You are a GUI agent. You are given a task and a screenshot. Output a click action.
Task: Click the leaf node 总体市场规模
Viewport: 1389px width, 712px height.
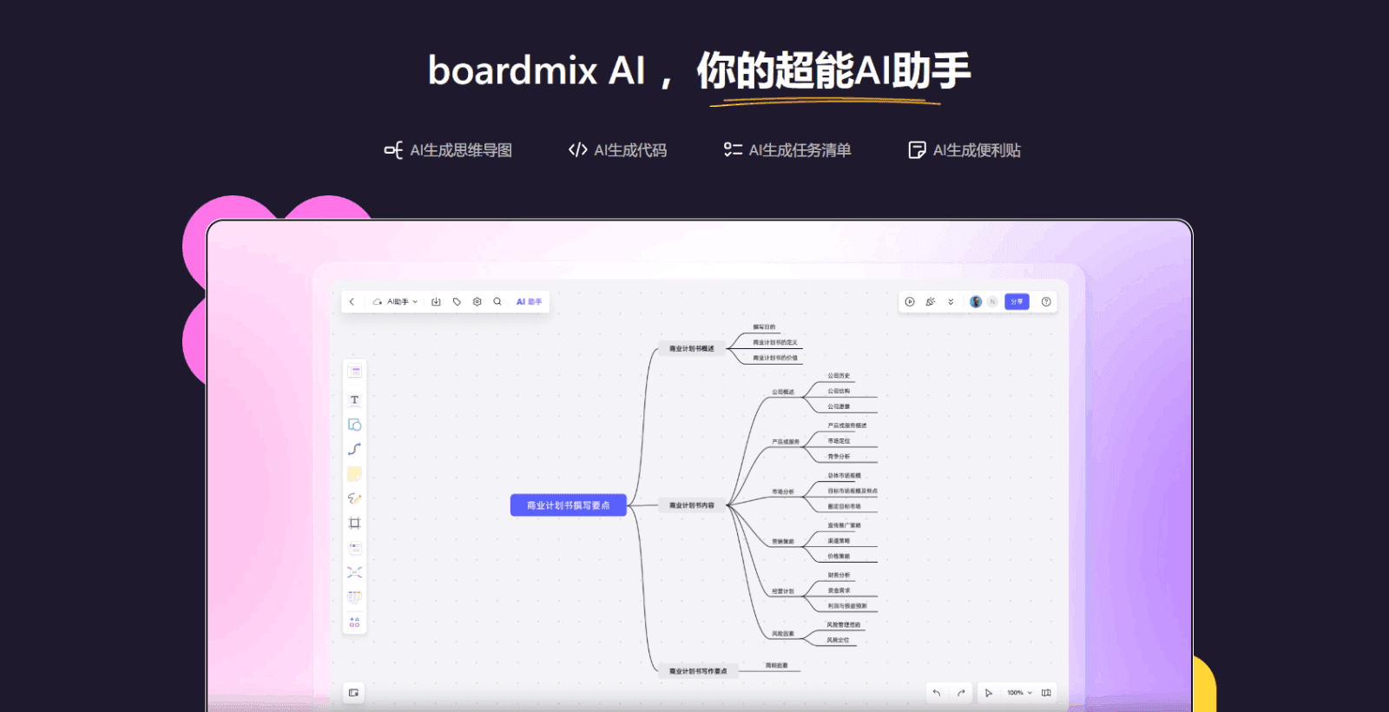[844, 476]
